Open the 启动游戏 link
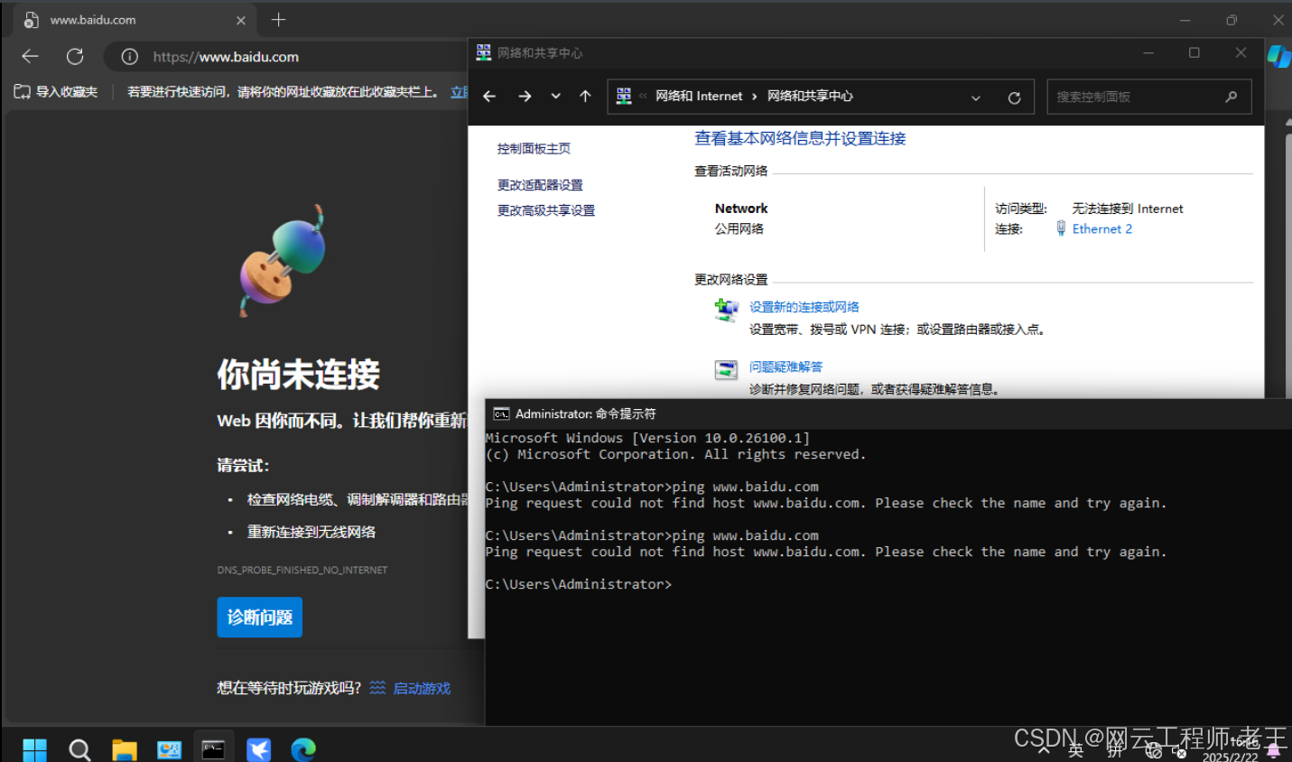1292x762 pixels. coord(422,688)
